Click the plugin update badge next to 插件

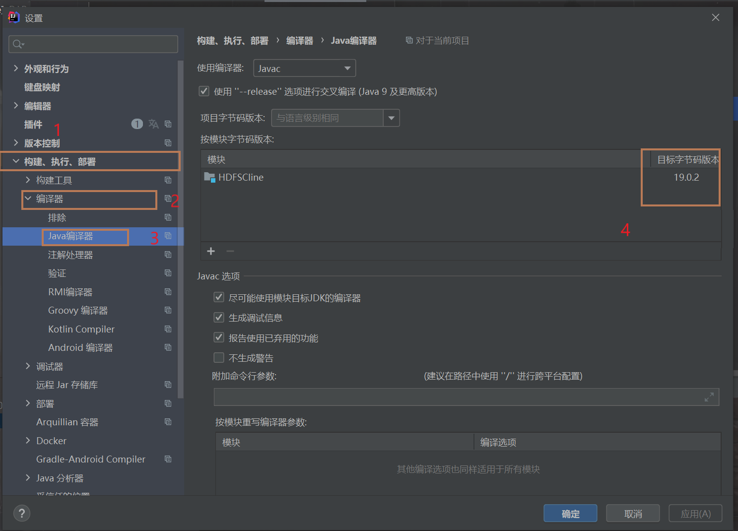[x=137, y=124]
